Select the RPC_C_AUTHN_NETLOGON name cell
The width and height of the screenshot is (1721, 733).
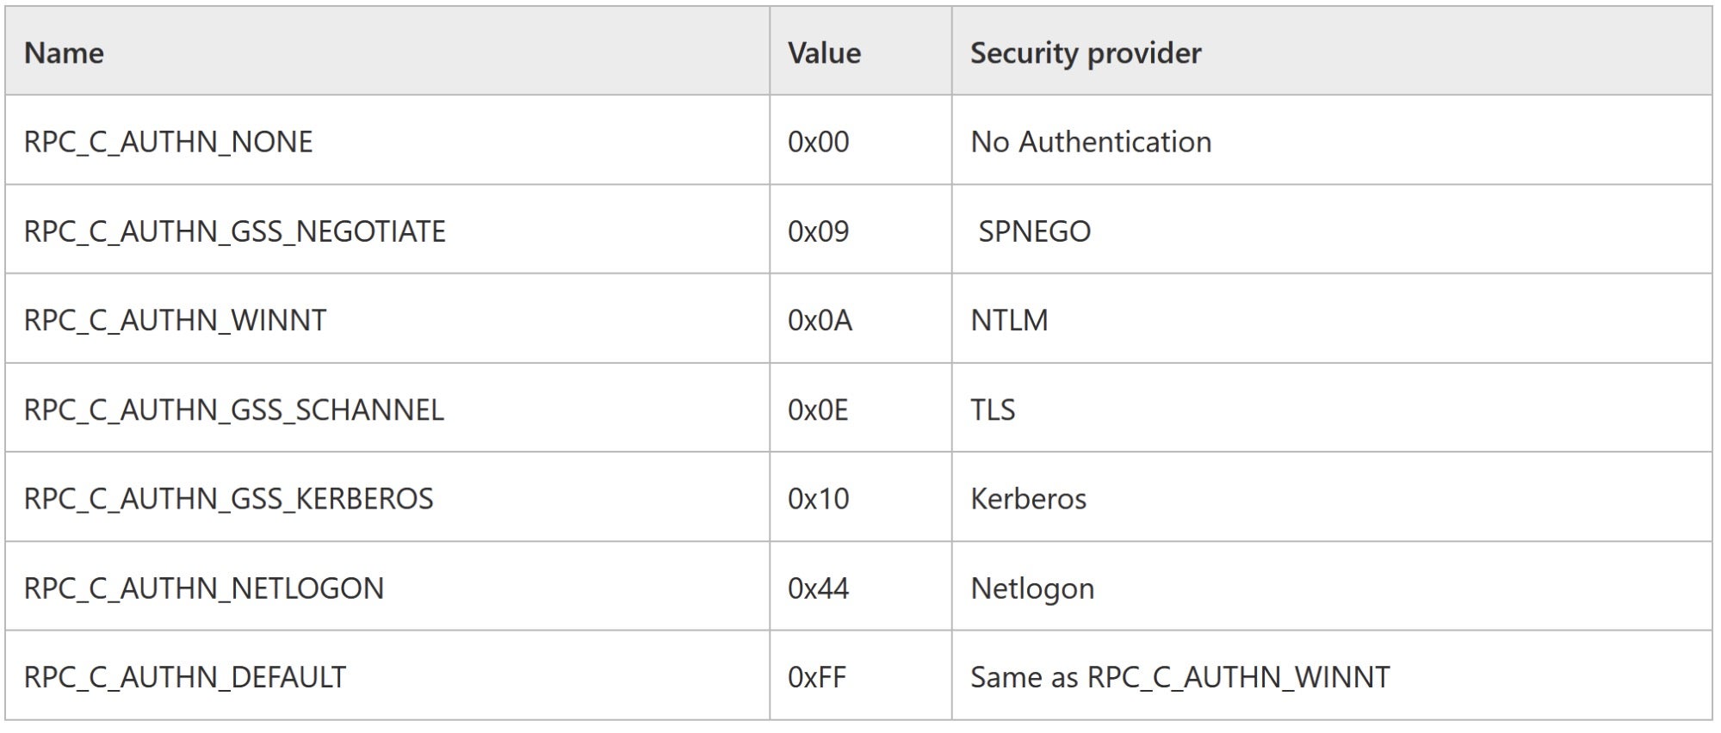[x=204, y=588]
